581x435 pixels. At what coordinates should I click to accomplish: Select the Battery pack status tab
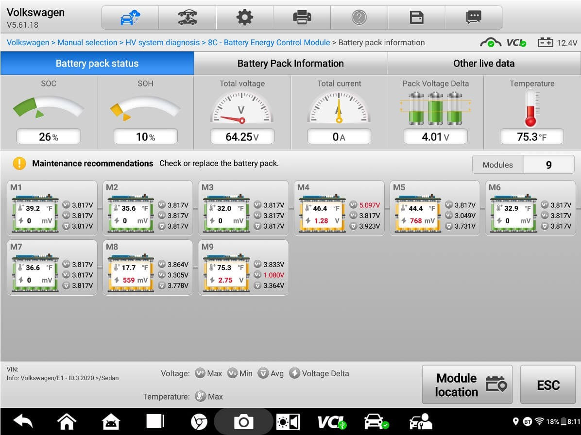97,64
